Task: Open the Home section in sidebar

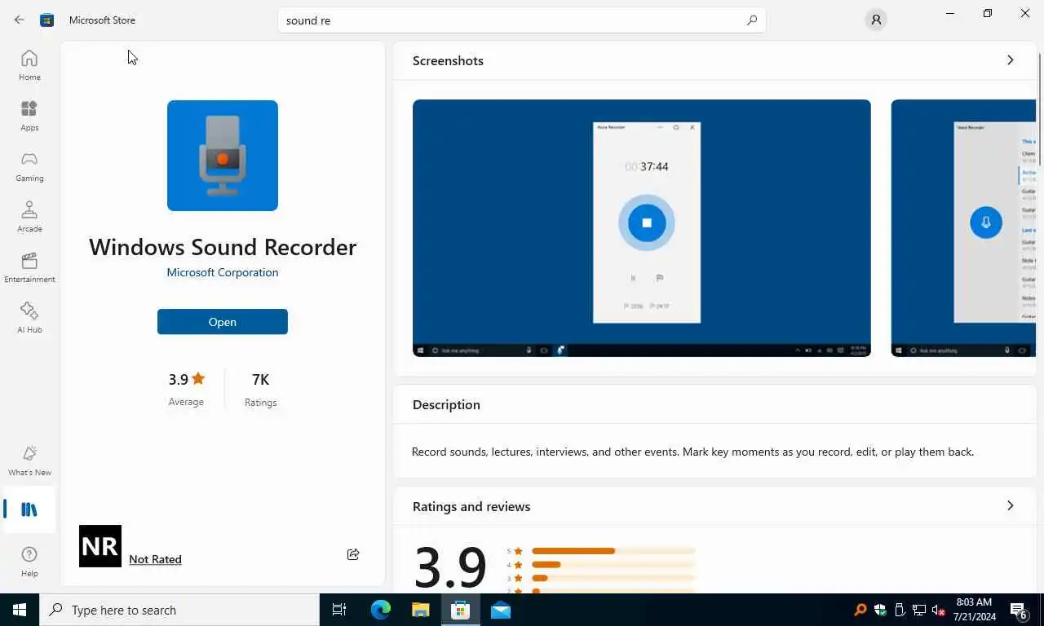Action: 29,65
